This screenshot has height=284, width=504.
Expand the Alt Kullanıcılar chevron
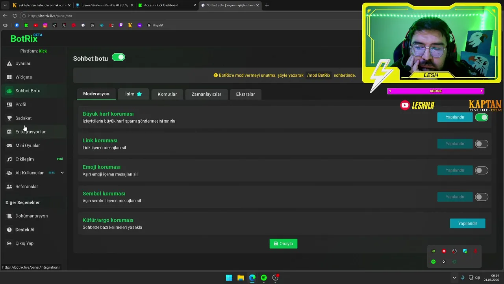tap(62, 173)
